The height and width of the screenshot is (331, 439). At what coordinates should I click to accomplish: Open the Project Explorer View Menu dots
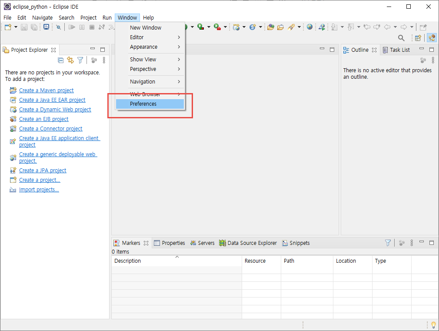[104, 60]
